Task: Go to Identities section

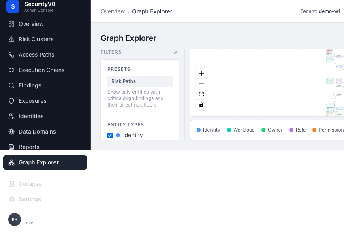Action: (x=45, y=116)
